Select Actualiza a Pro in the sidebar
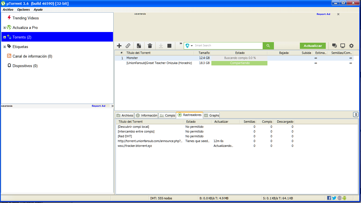361x203 pixels. point(25,28)
